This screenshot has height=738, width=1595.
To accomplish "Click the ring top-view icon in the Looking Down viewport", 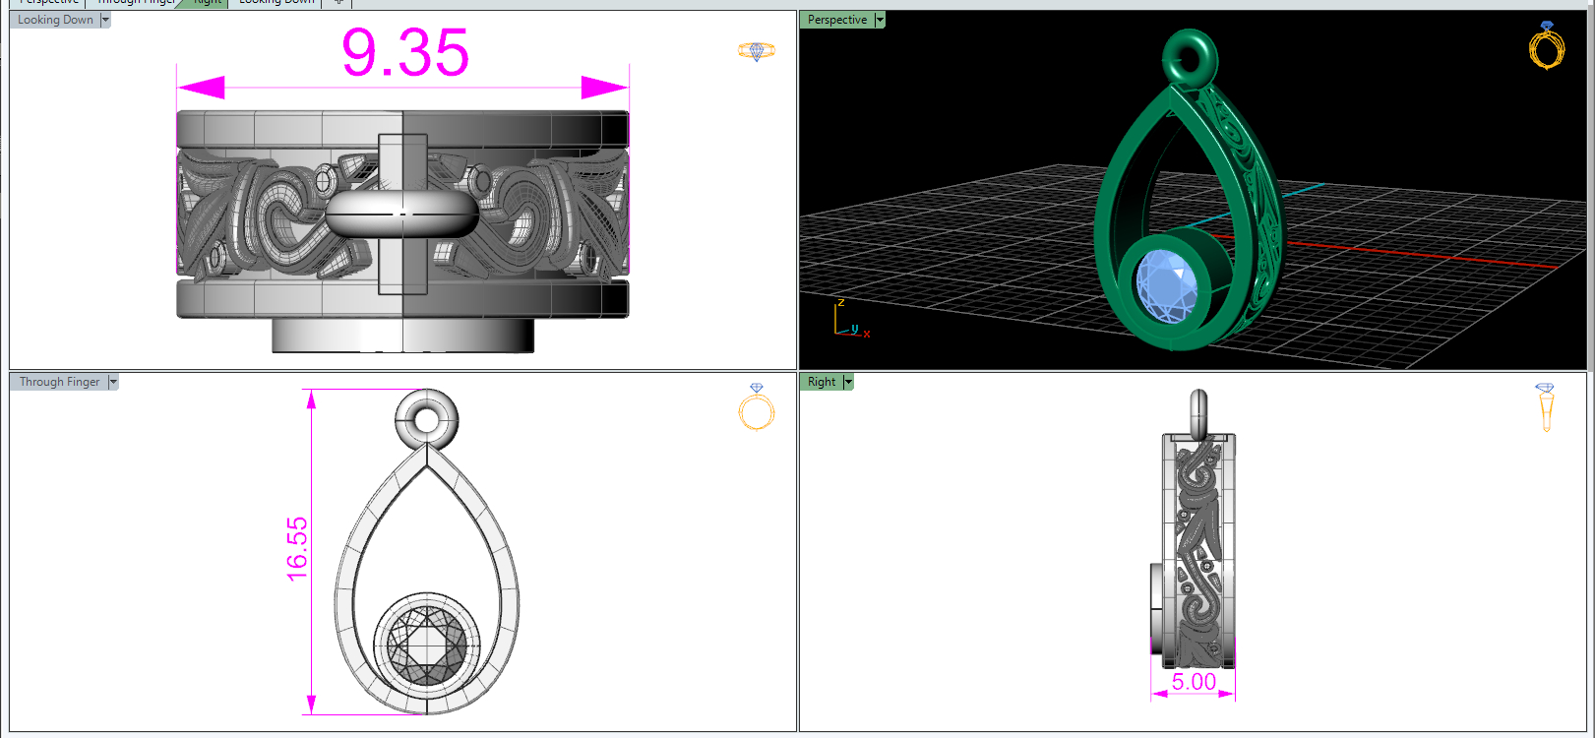I will (757, 51).
